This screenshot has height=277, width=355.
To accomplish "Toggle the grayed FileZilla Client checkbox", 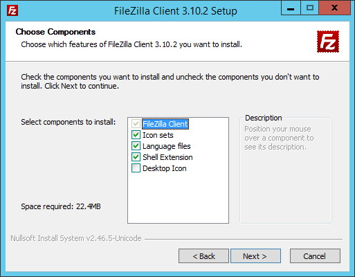I will click(136, 124).
